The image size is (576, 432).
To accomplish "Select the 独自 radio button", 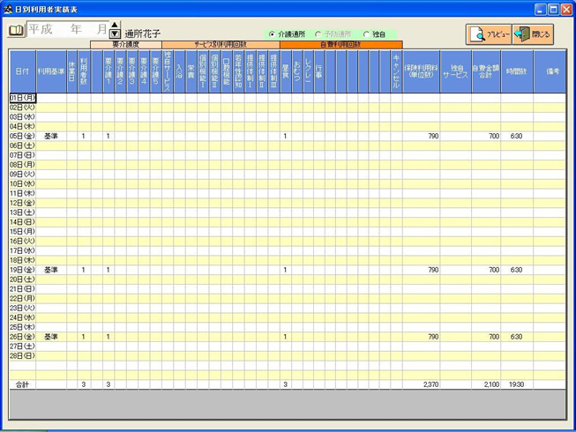I will (x=366, y=34).
